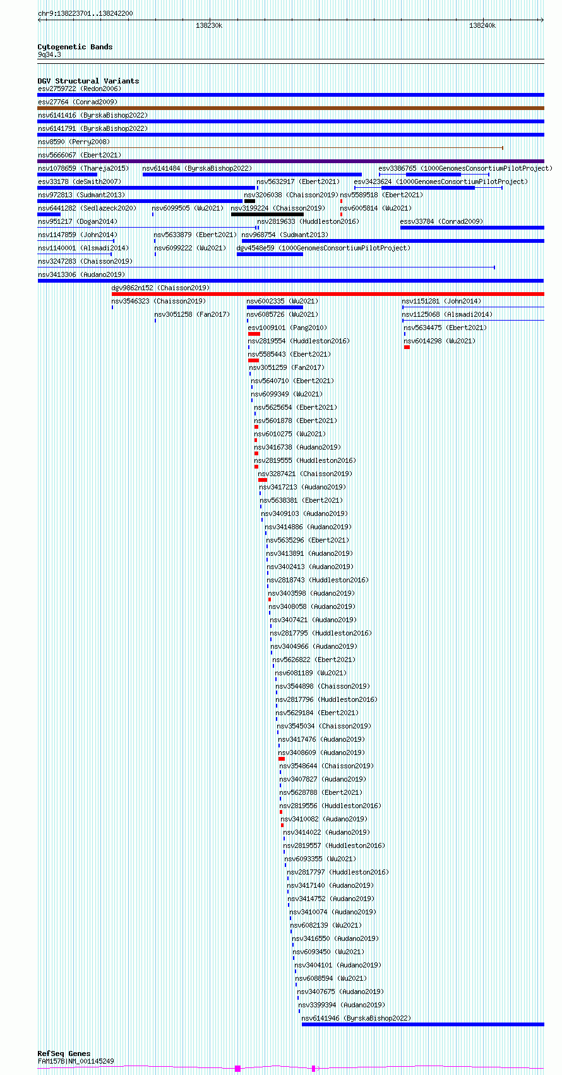Click nsv5632917 (Ebert2021) label

[298, 181]
